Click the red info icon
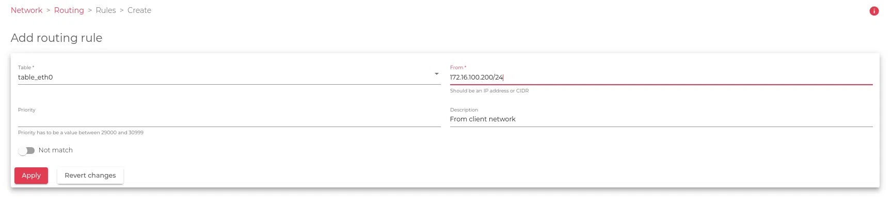The height and width of the screenshot is (220, 892). pos(874,11)
